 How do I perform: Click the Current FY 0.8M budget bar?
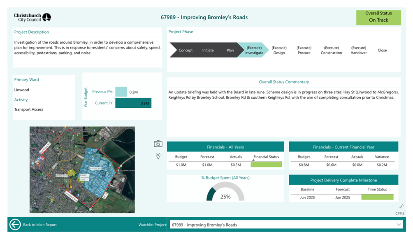[x=133, y=103]
